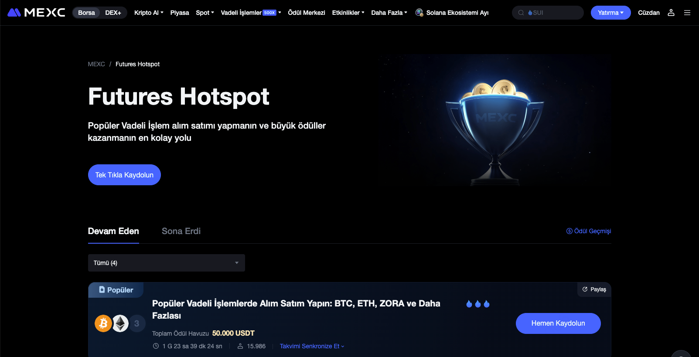Click the Futures Hotspot heading
The width and height of the screenshot is (699, 357).
(x=179, y=96)
